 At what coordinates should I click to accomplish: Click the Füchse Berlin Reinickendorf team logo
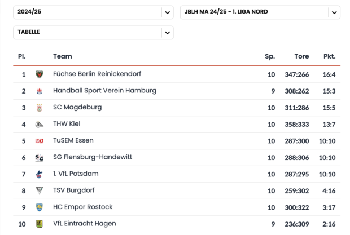[x=40, y=74]
